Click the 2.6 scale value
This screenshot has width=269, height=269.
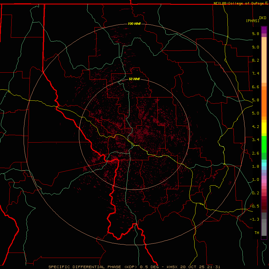click(x=256, y=153)
